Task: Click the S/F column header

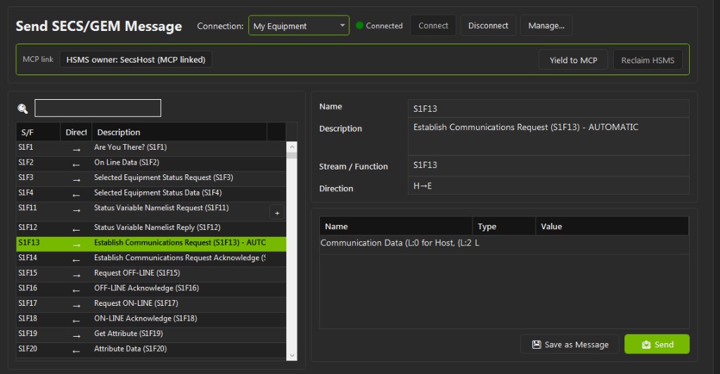Action: coord(38,132)
